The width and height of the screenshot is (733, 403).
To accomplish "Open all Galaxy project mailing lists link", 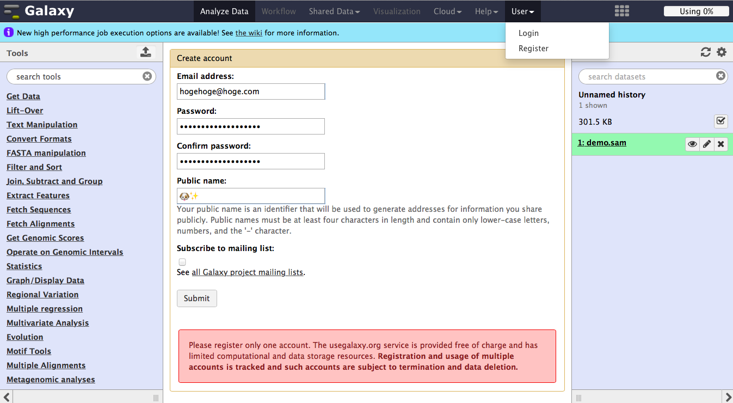I will [247, 272].
